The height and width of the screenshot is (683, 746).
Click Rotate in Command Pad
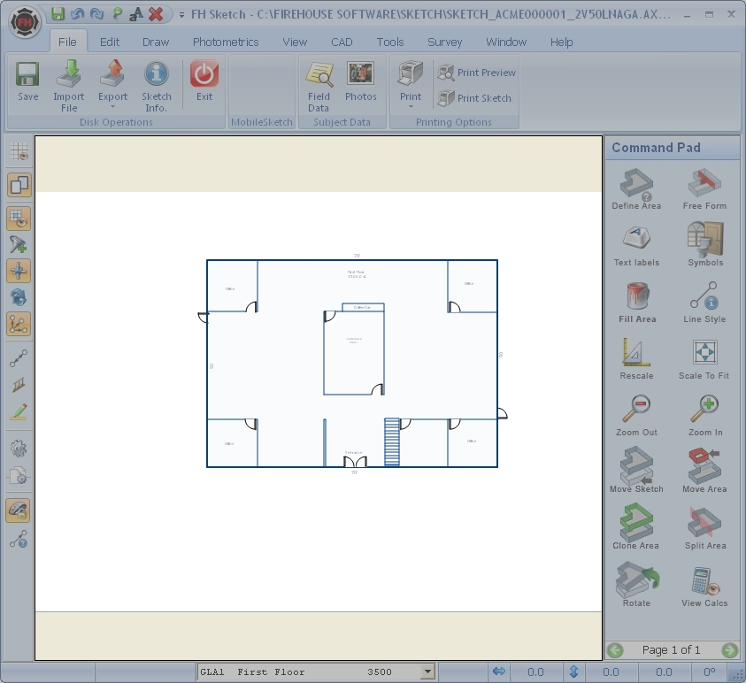(636, 585)
